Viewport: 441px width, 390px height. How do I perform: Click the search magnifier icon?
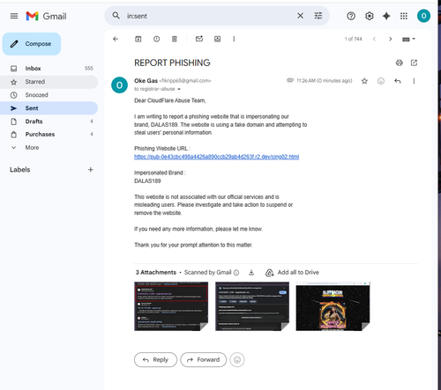click(116, 16)
